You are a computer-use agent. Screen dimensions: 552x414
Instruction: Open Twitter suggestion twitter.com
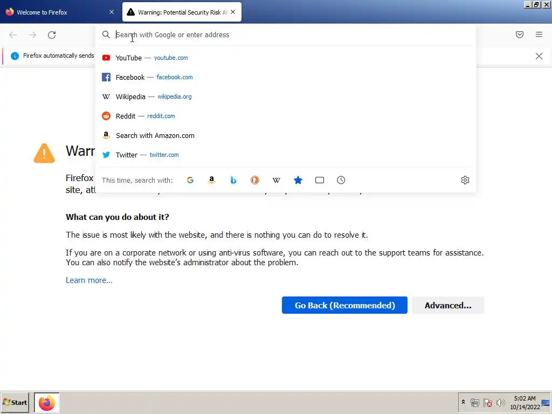[286, 155]
